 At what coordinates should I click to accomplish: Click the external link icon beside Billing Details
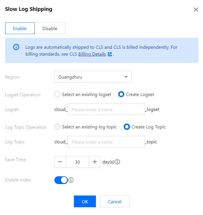point(110,54)
